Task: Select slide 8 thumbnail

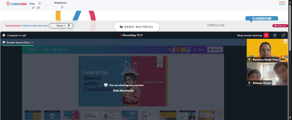Action: click(x=168, y=115)
